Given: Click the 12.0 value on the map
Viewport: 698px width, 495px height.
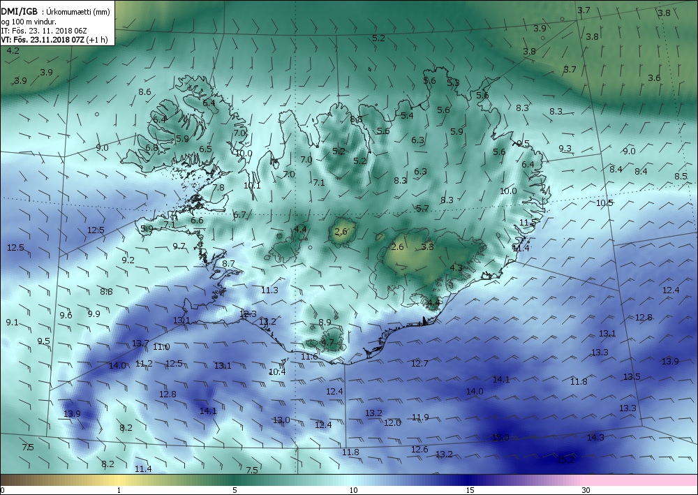Looking at the screenshot, I should click(392, 423).
